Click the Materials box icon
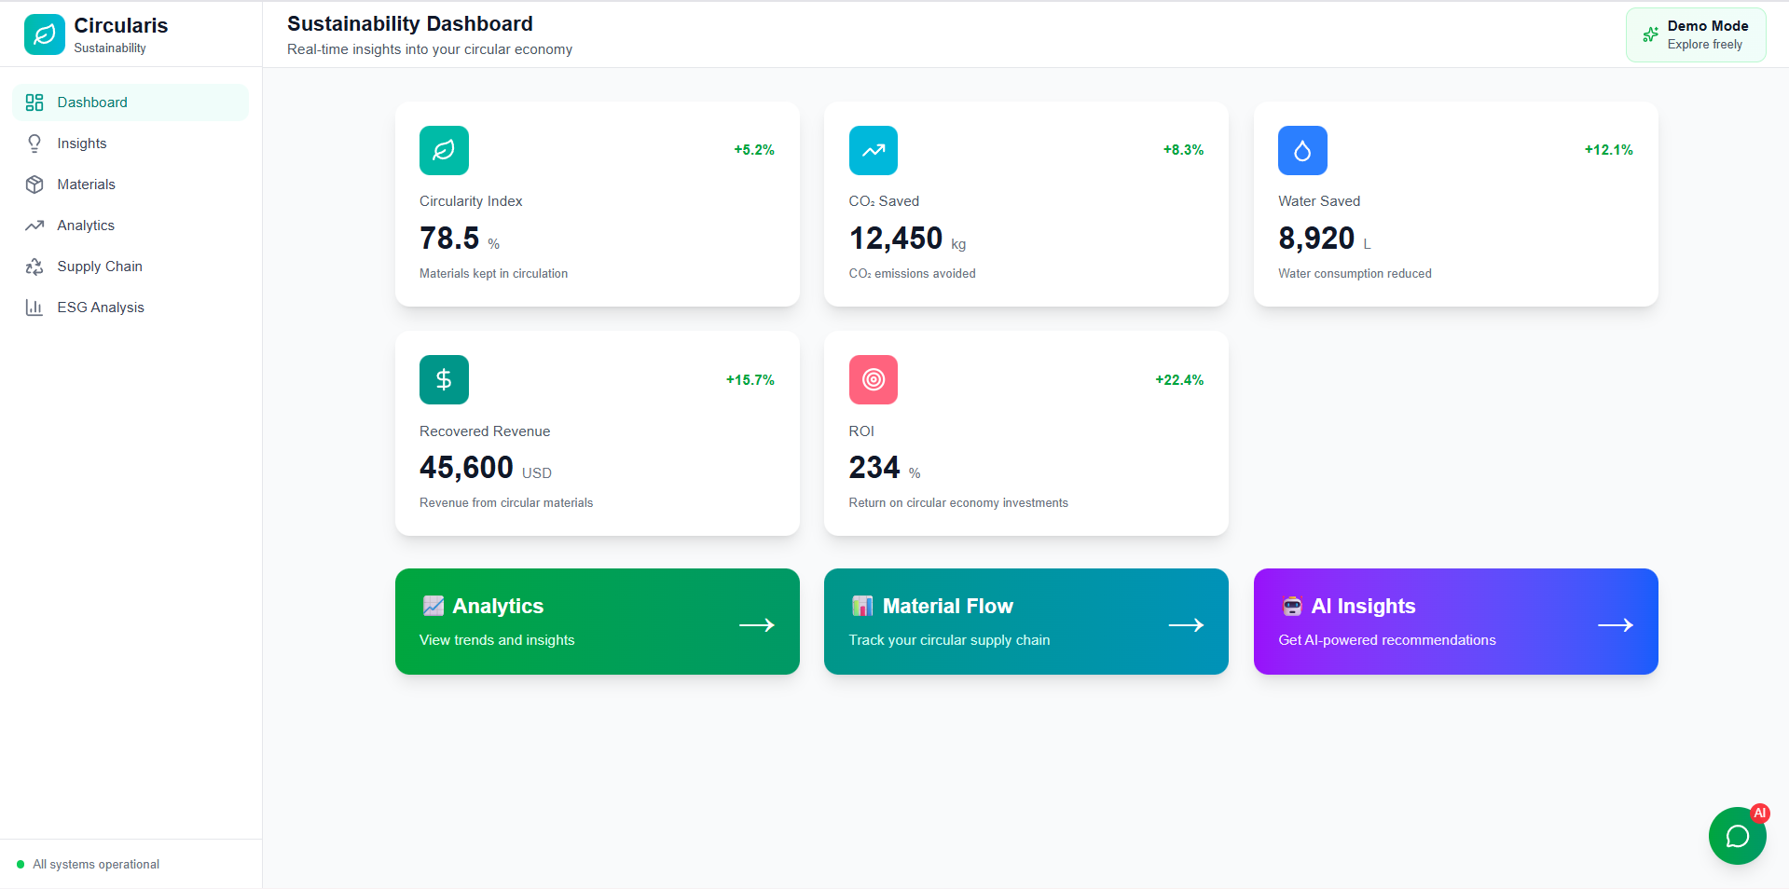 point(34,185)
